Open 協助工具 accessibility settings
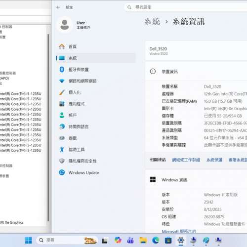The image size is (247, 247). 95,150
